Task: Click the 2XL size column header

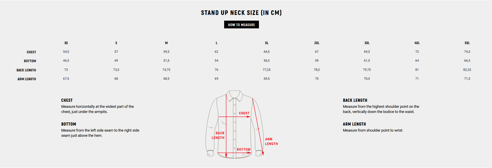Action: [x=316, y=43]
